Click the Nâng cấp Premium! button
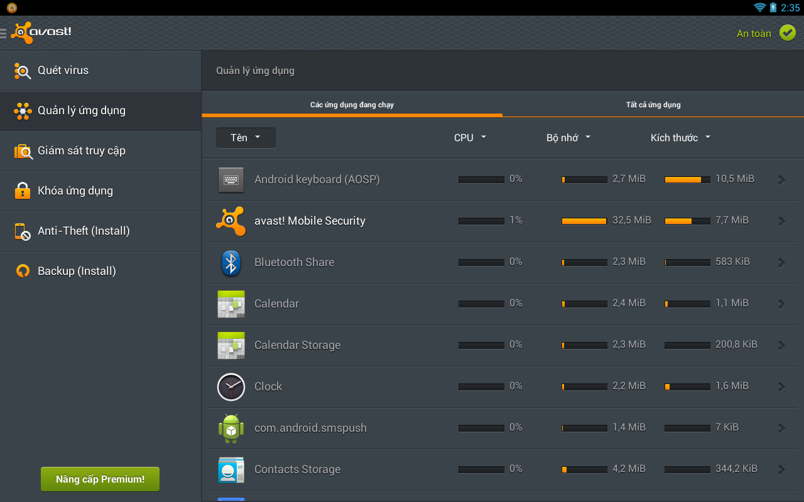Screen dimensions: 804x502 (x=100, y=479)
